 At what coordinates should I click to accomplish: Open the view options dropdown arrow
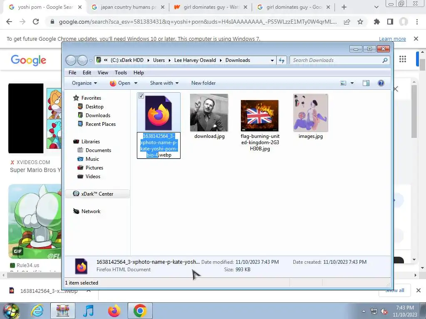coord(352,83)
